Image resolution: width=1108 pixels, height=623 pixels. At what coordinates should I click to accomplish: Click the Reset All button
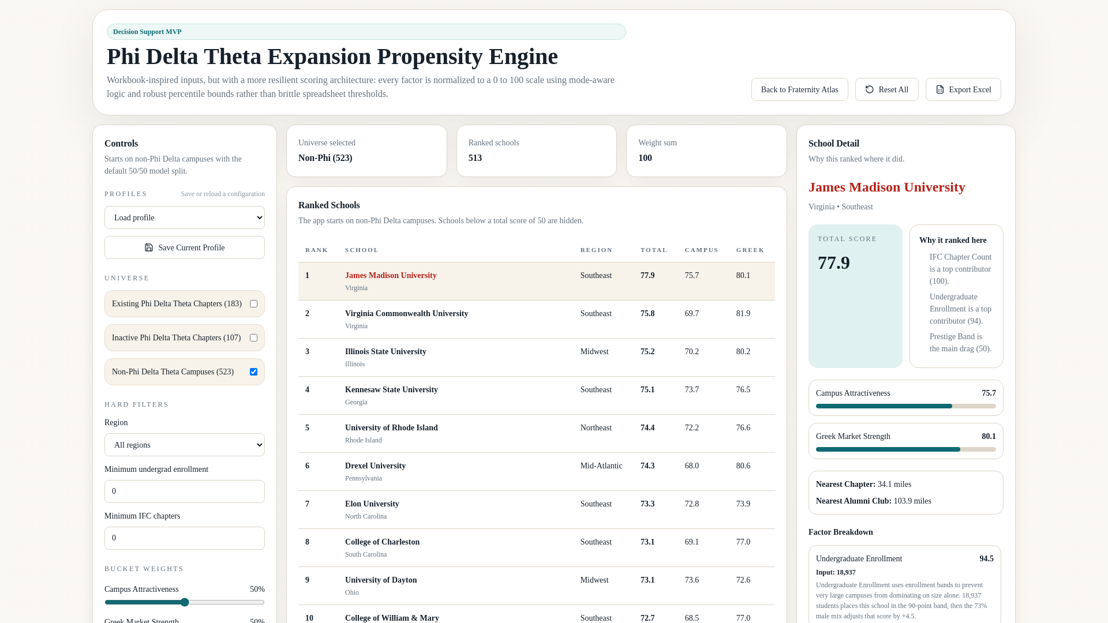(887, 89)
